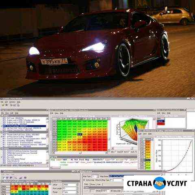Open the View menu in the fuel map table window
This screenshot has height=195, width=195.
point(56,113)
